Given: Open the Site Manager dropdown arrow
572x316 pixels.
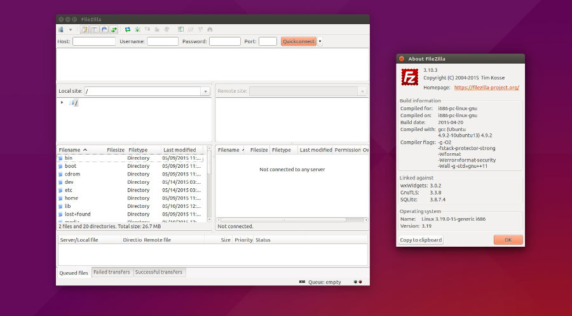Looking at the screenshot, I should point(71,29).
